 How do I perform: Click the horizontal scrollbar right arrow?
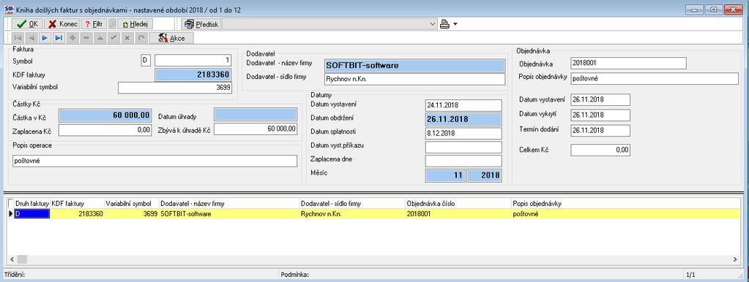pos(735,259)
